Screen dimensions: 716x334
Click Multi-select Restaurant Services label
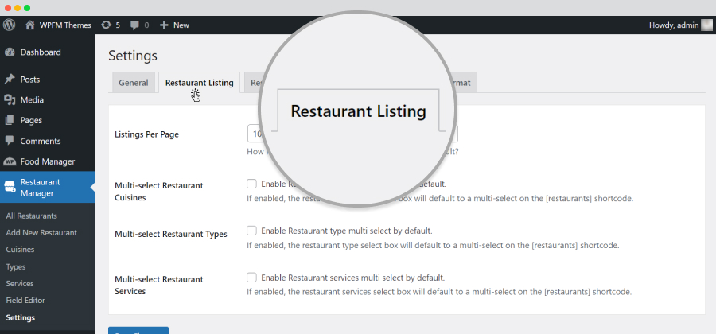159,285
